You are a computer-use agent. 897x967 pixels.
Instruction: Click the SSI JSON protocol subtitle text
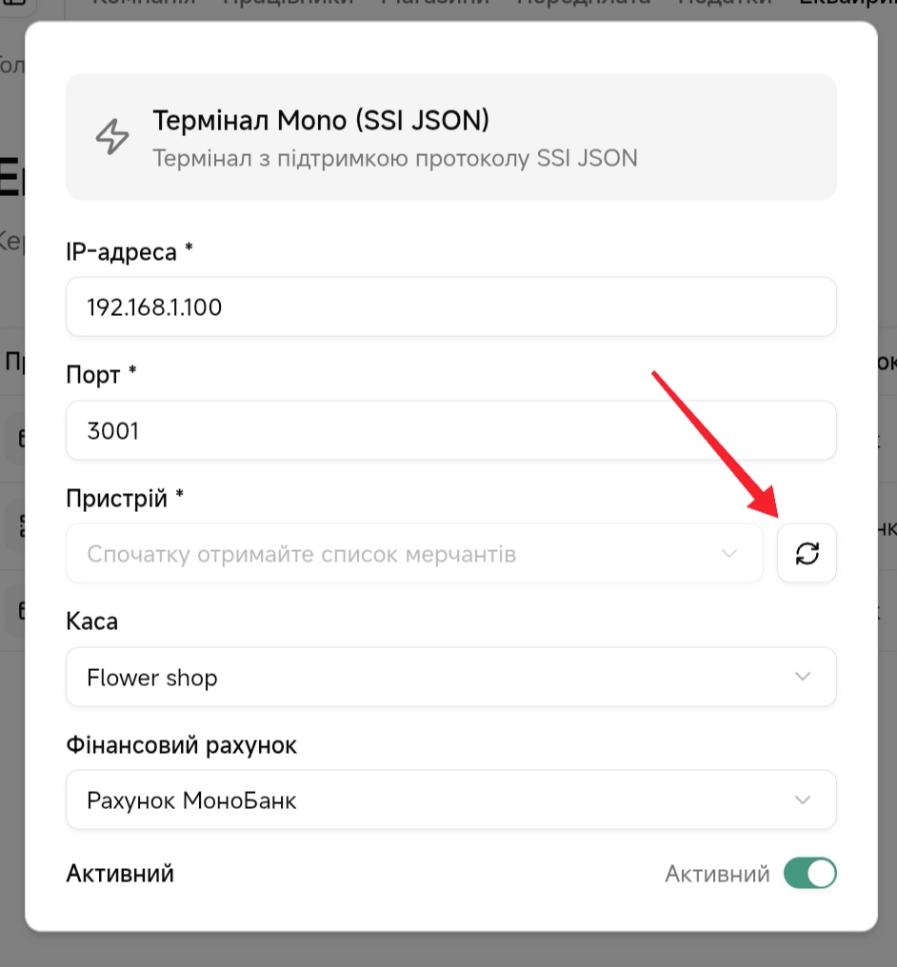coord(394,157)
